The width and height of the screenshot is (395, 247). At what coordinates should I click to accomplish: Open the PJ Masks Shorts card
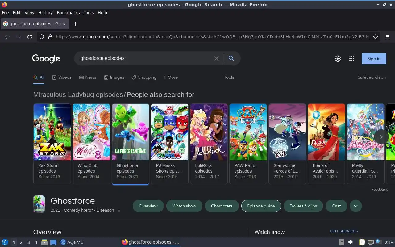click(x=170, y=144)
